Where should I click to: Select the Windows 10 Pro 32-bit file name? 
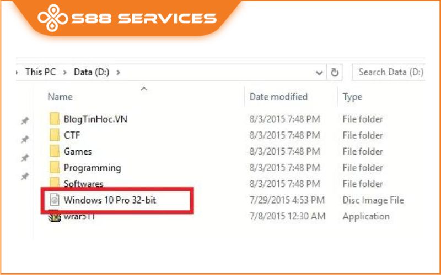pos(110,200)
